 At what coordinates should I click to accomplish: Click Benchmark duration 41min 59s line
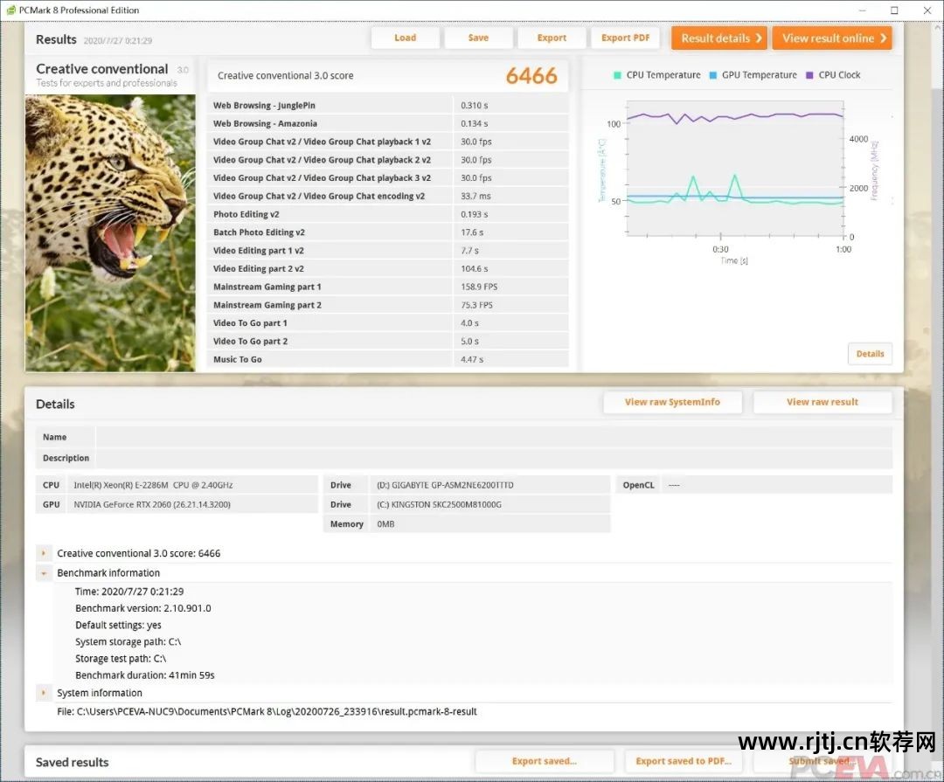[x=145, y=675]
